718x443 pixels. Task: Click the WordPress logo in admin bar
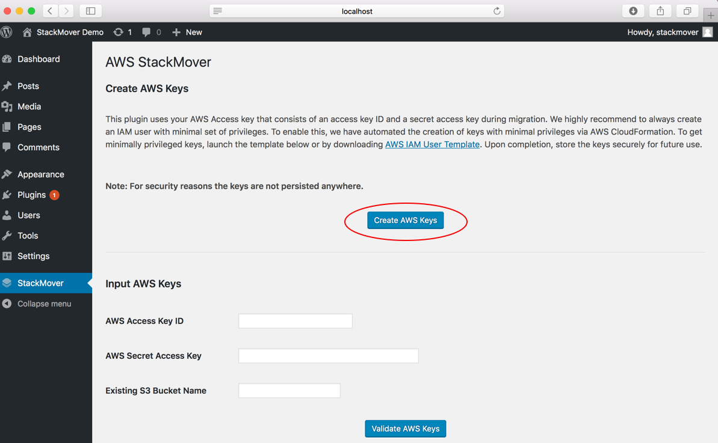(6, 32)
